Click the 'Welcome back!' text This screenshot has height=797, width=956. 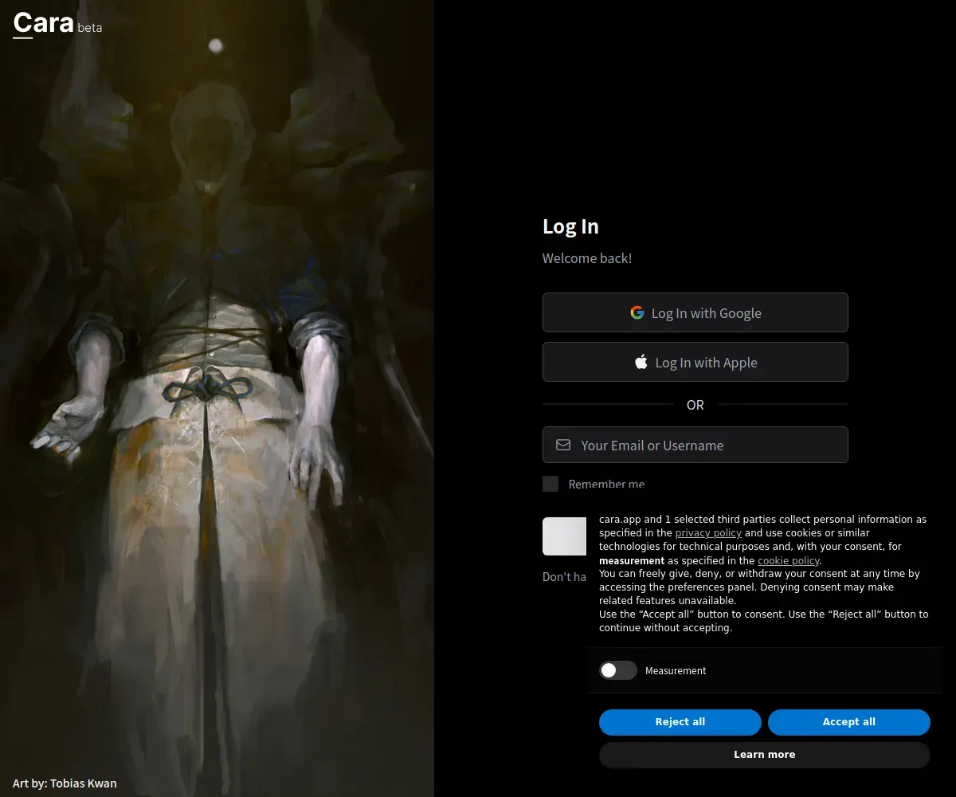pyautogui.click(x=587, y=258)
